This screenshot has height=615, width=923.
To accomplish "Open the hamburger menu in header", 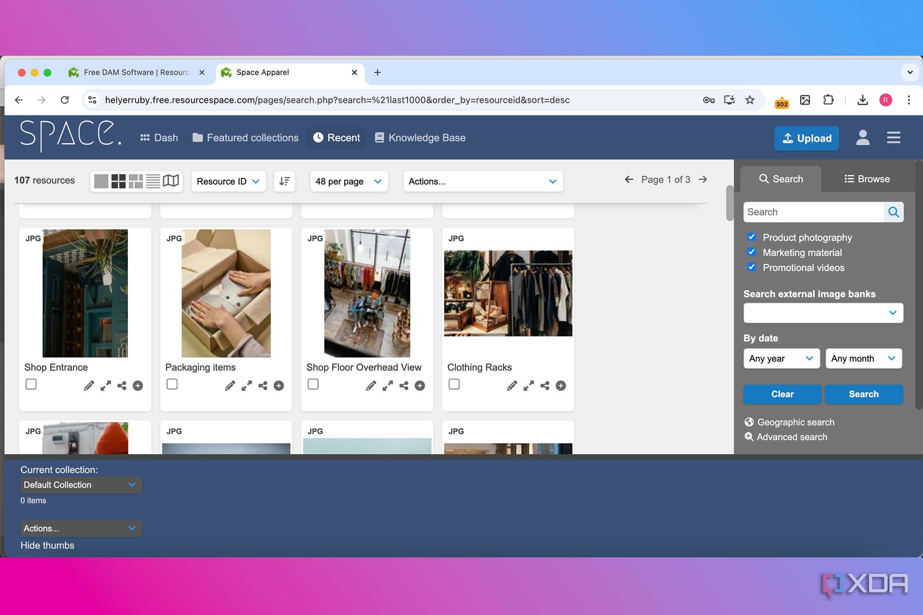I will tap(894, 138).
